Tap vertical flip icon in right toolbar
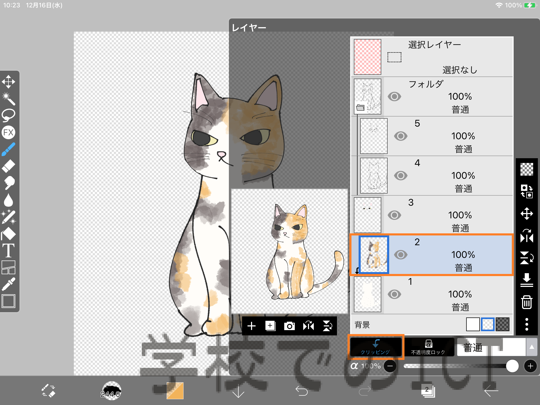The height and width of the screenshot is (405, 540). [x=527, y=258]
